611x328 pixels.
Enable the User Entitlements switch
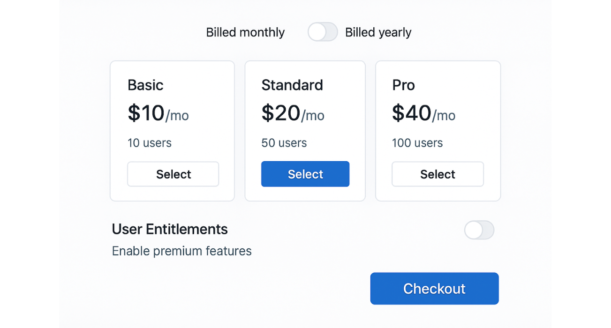coord(479,230)
